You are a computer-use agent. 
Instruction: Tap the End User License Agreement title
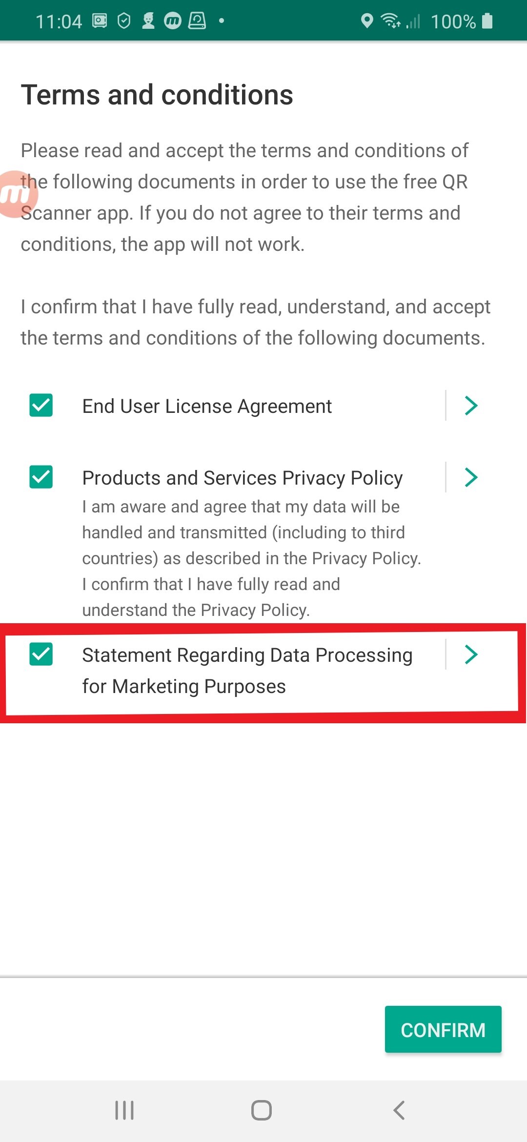tap(207, 406)
